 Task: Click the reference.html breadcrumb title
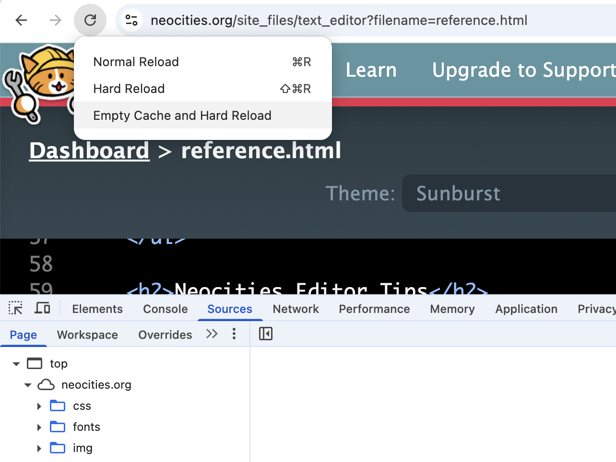pos(261,150)
